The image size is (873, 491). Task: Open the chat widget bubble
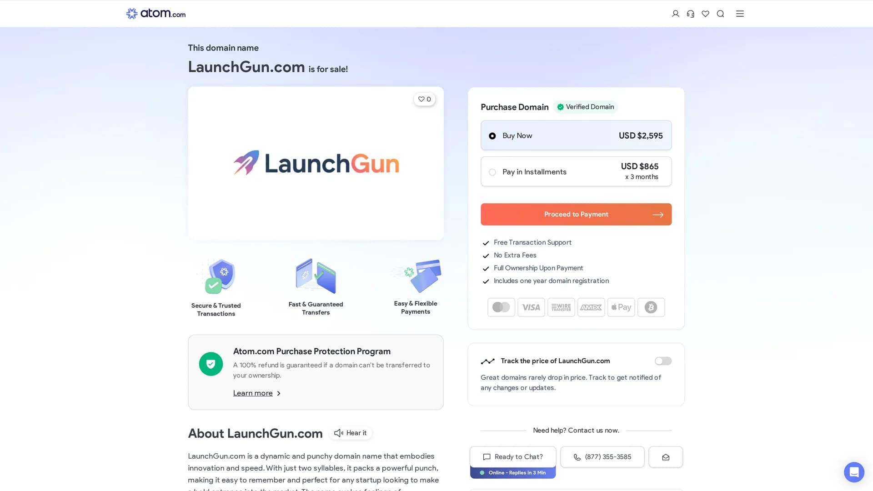(x=854, y=472)
